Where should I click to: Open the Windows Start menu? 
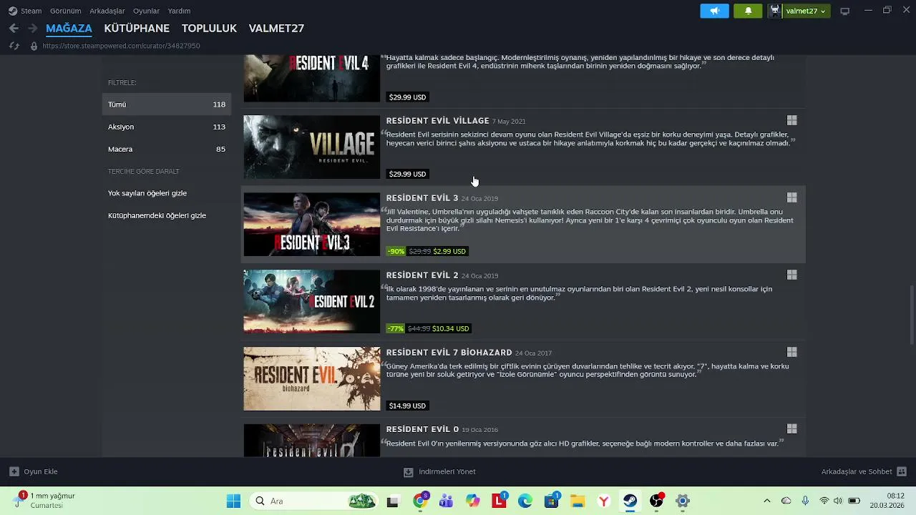[233, 501]
